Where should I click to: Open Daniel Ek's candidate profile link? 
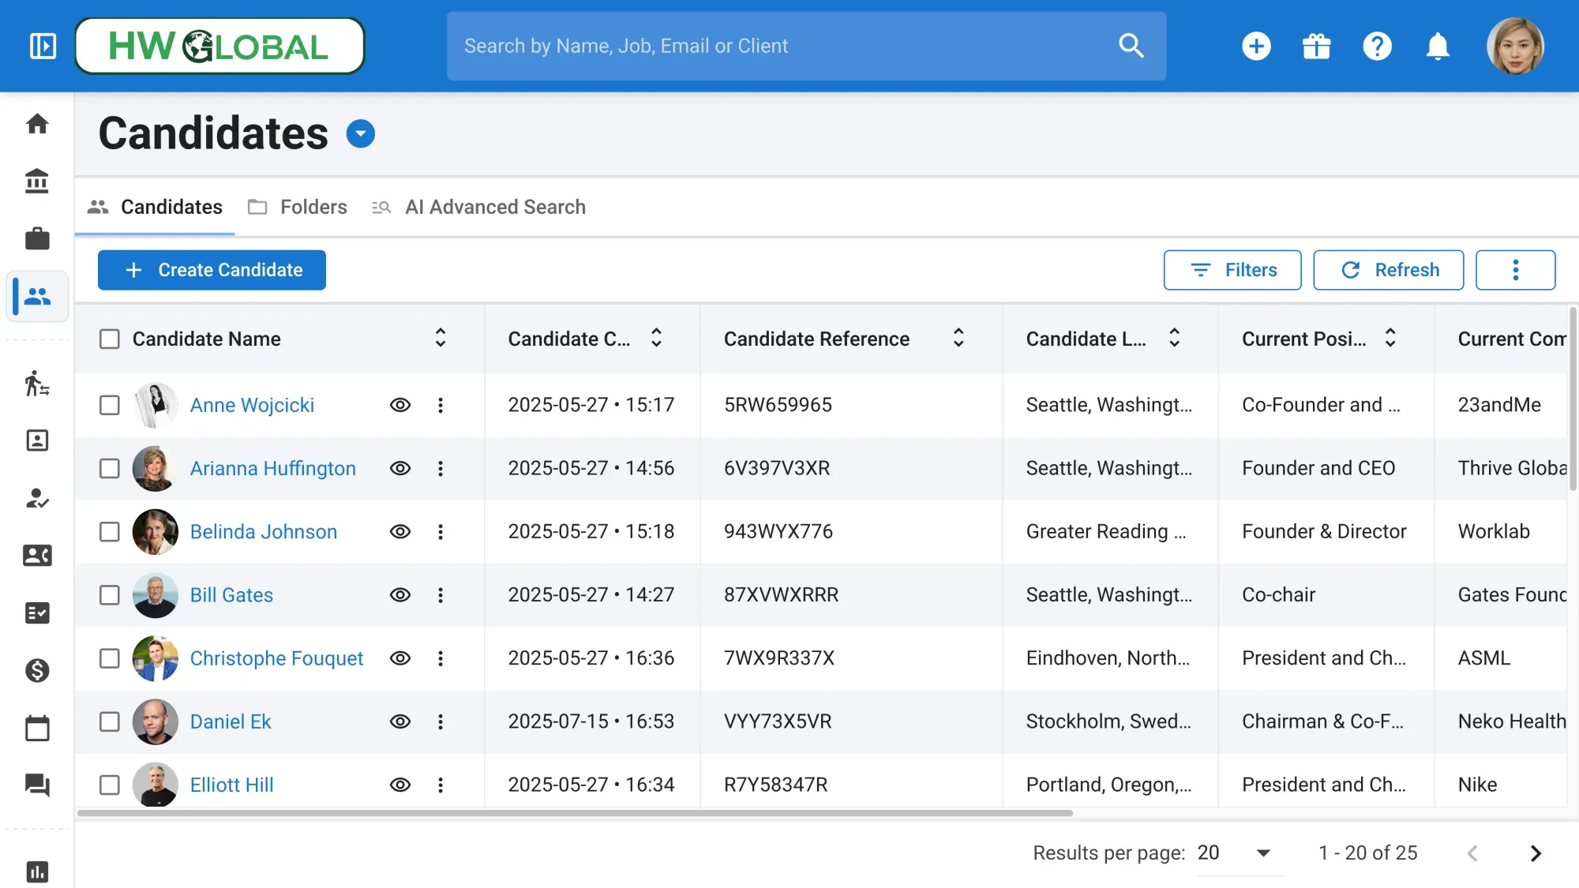[230, 721]
